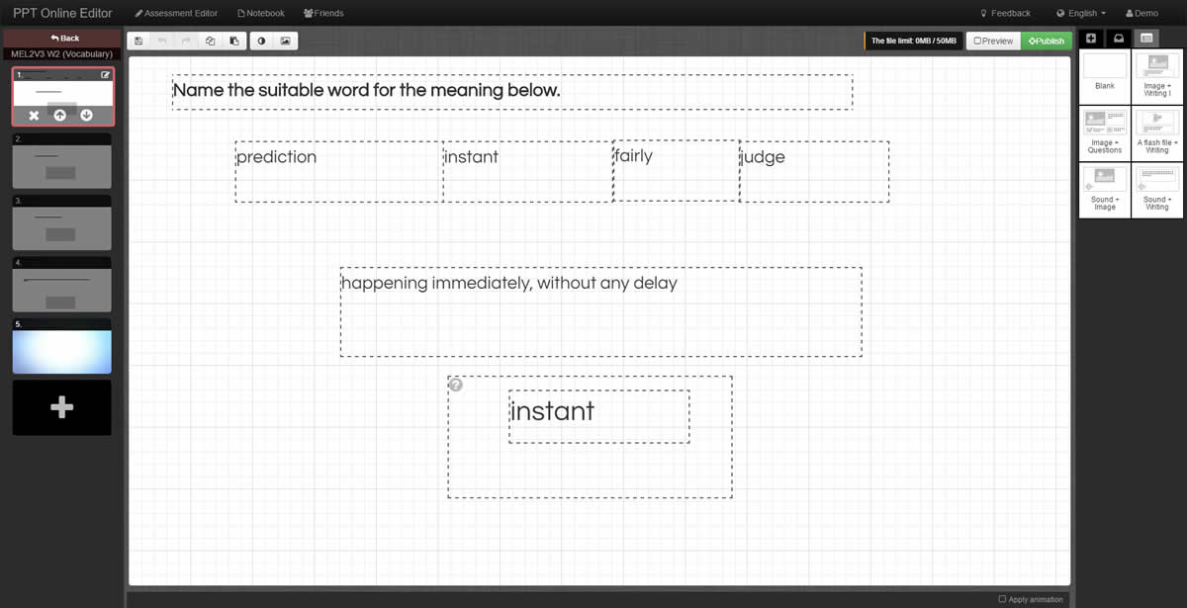Click the edit icon on slide 1 thumbnail

point(106,75)
